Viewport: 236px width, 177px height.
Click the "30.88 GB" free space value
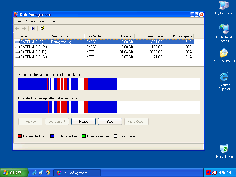tap(156, 52)
